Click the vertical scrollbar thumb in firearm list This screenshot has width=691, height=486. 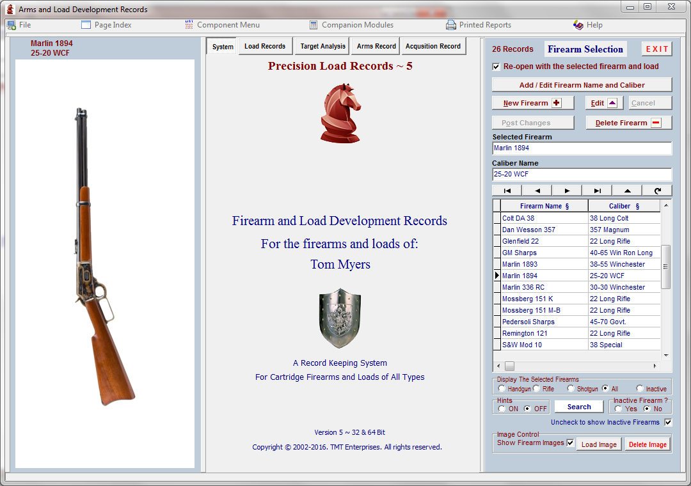[x=666, y=267]
